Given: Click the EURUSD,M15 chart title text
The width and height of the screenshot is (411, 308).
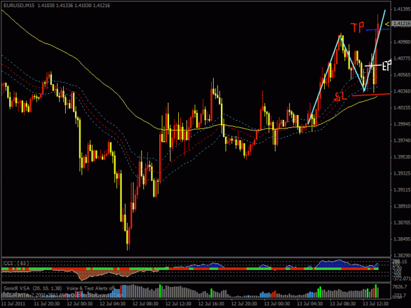Looking at the screenshot, I should [19, 5].
